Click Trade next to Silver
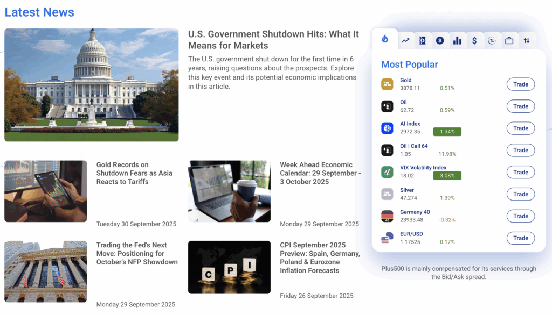Image resolution: width=552 pixels, height=315 pixels. click(x=520, y=194)
